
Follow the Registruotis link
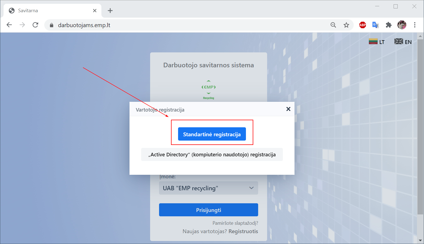point(243,232)
